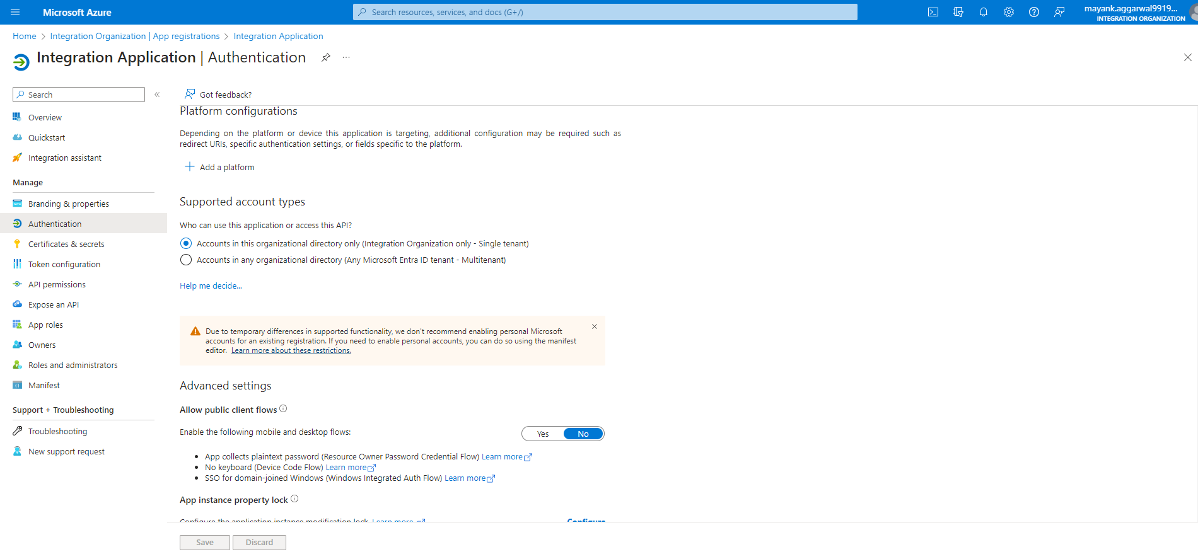This screenshot has height=559, width=1198.
Task: Click the Overview icon in sidebar
Action: 17,117
